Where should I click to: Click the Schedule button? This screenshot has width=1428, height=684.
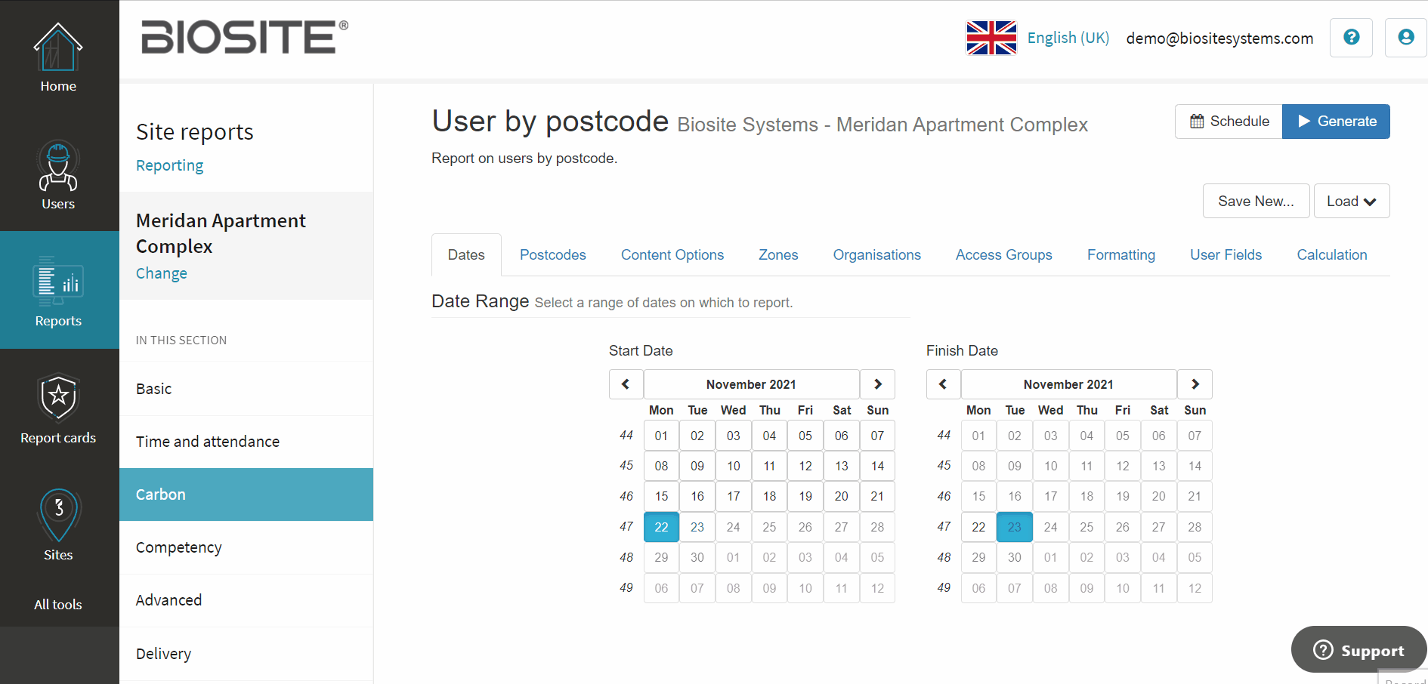coord(1229,122)
